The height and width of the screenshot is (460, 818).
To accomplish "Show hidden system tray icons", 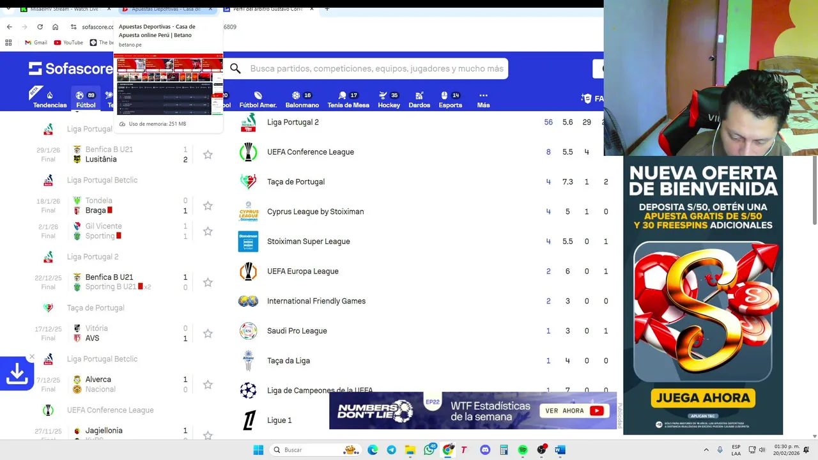I will 706,450.
